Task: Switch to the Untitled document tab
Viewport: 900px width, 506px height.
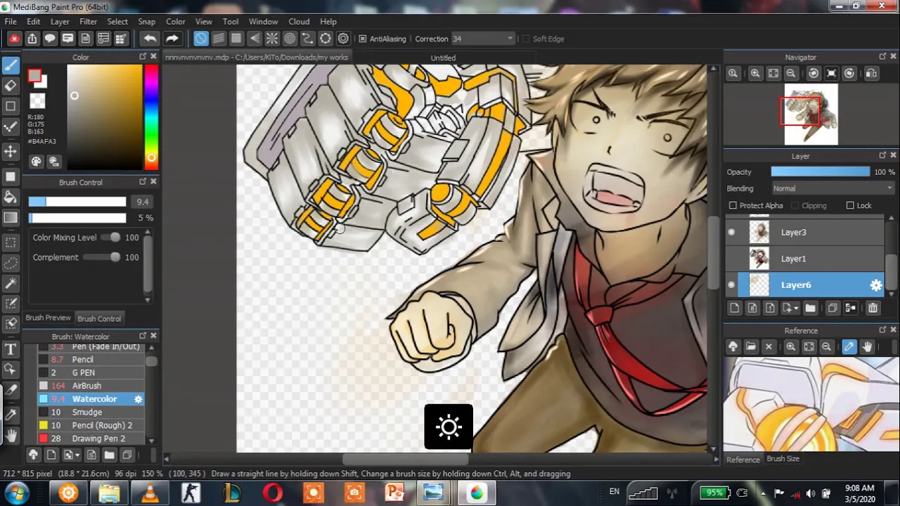Action: pyautogui.click(x=443, y=58)
